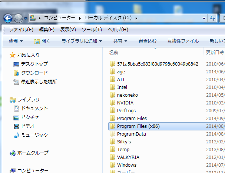
Task: Click the music note icon beside ミュージック
Action: [16, 135]
